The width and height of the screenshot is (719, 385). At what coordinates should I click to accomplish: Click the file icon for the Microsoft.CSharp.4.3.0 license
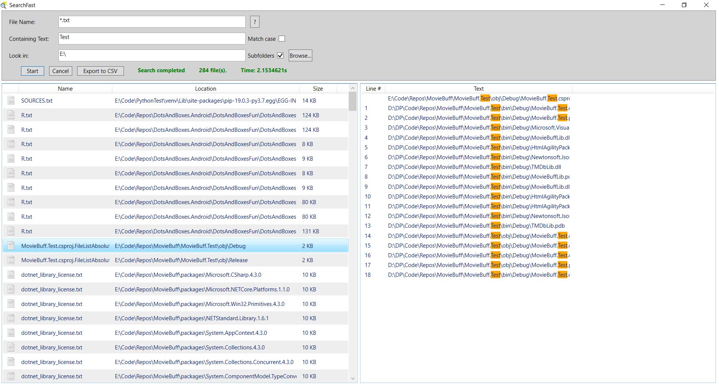point(11,275)
